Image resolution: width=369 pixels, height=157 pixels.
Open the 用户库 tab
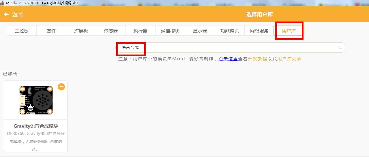289,31
